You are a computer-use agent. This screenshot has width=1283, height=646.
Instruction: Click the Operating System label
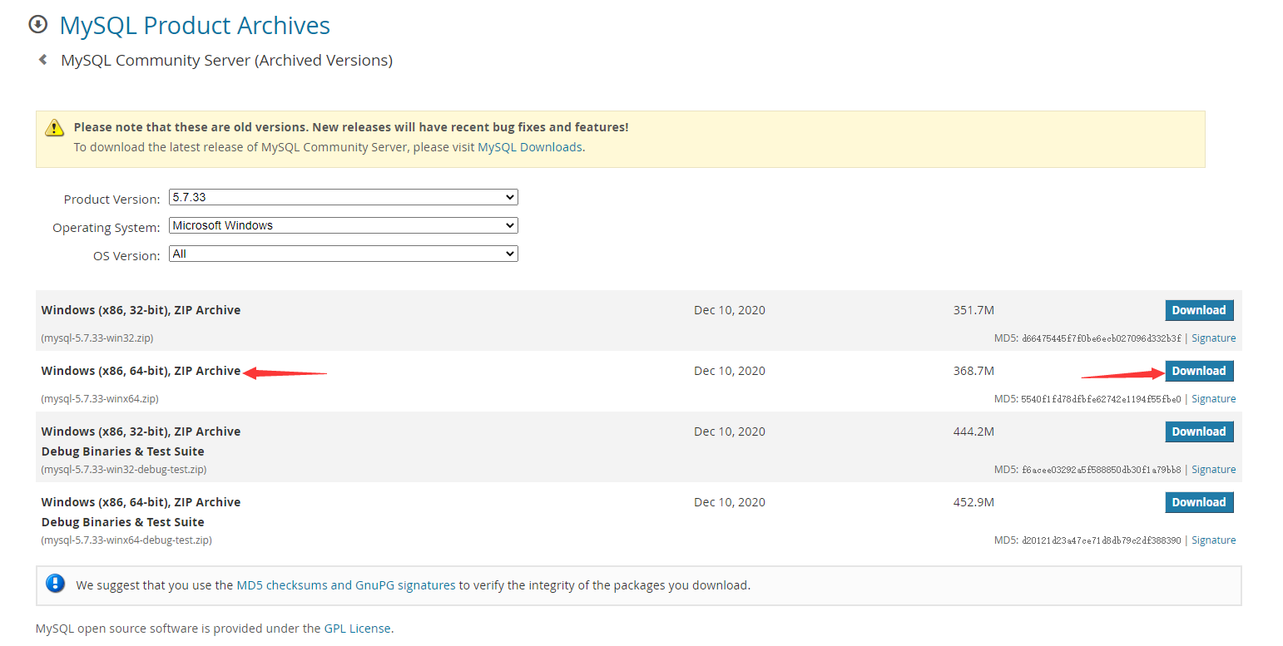(107, 228)
